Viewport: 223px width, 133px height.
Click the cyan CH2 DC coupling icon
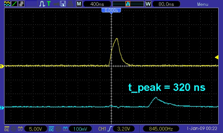tap(51, 129)
